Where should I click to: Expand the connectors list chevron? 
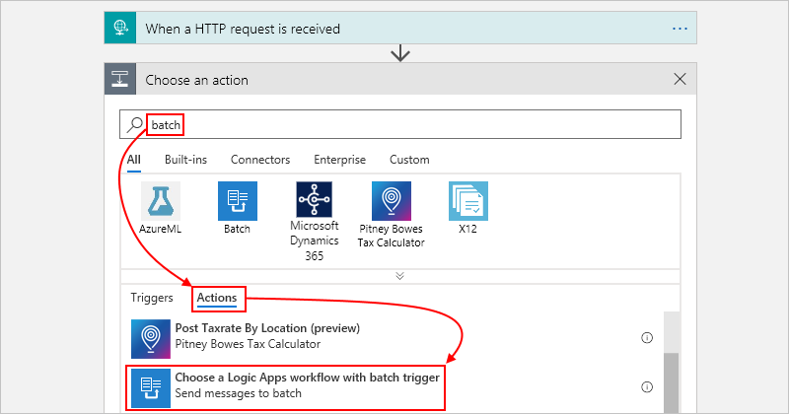pos(399,276)
